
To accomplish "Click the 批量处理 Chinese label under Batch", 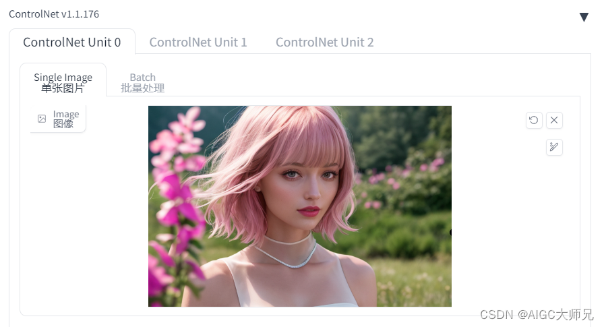I will click(x=142, y=88).
